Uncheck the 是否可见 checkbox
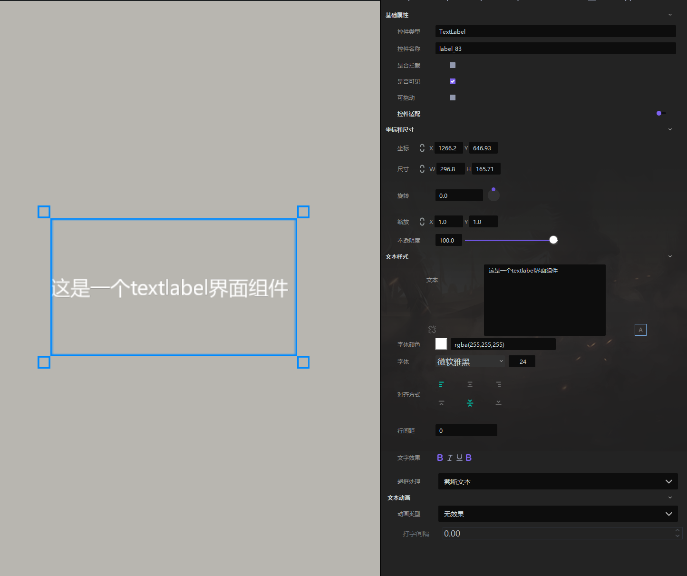The height and width of the screenshot is (576, 687). [x=453, y=81]
